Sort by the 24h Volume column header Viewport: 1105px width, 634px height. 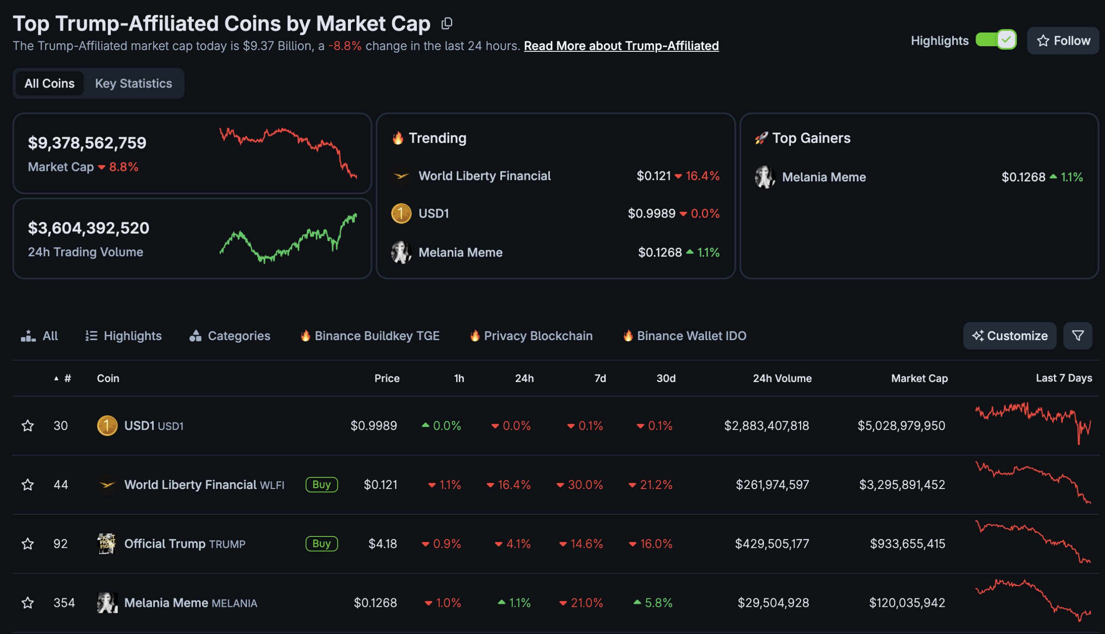[x=782, y=378]
